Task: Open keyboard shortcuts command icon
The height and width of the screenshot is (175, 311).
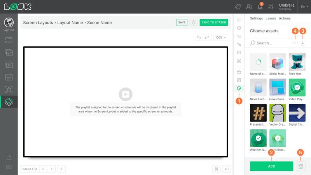Action: [x=217, y=169]
